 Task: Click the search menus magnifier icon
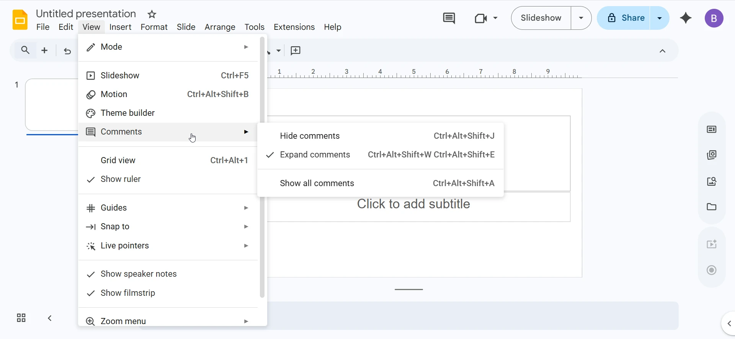(x=25, y=50)
